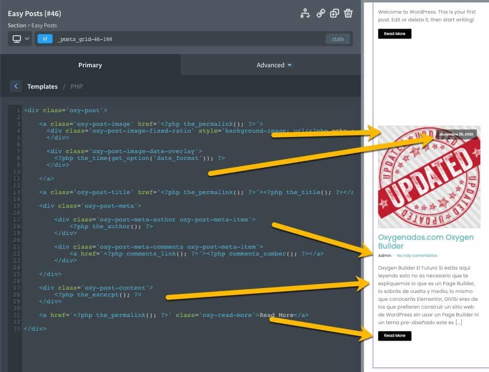This screenshot has width=489, height=372.
Task: Open the state selector button
Action: point(338,39)
